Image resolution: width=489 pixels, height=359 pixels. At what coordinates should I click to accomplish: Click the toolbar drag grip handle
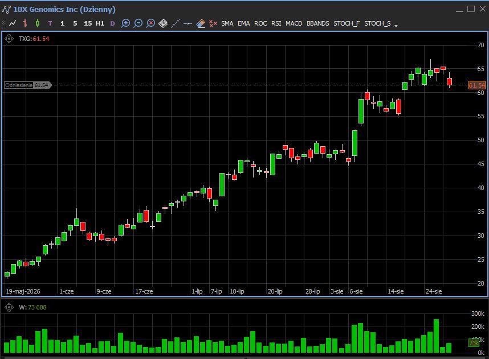[4, 23]
